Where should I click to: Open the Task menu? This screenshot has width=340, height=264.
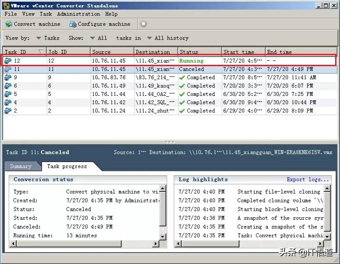click(x=46, y=14)
